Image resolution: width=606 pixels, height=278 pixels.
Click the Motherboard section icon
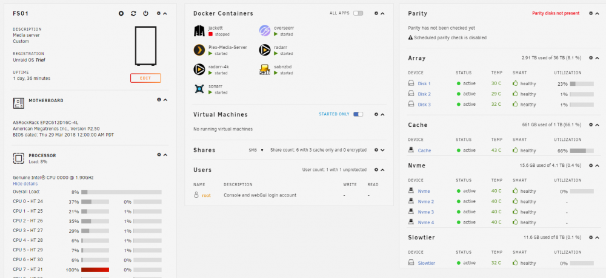tap(19, 103)
